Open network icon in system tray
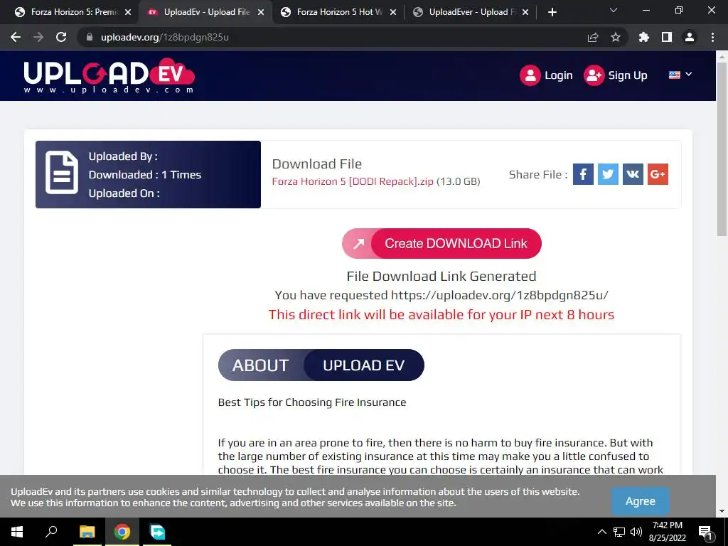Screen dimensions: 728x546 pyautogui.click(x=619, y=532)
